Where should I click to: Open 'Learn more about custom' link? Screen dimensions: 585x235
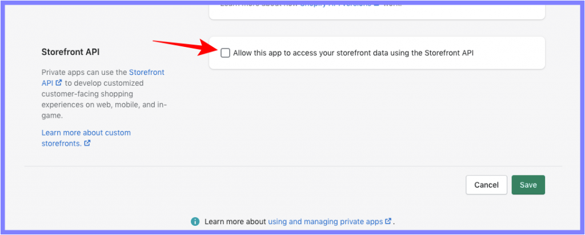tap(86, 133)
